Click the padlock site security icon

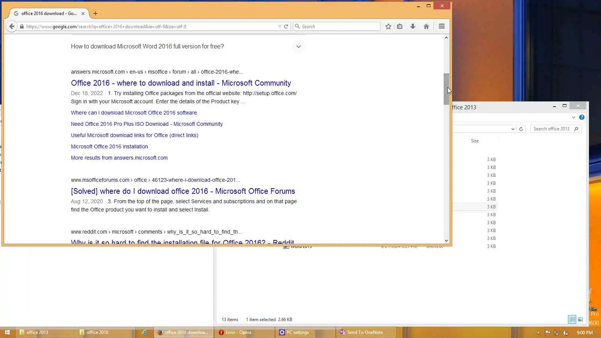pyautogui.click(x=22, y=27)
